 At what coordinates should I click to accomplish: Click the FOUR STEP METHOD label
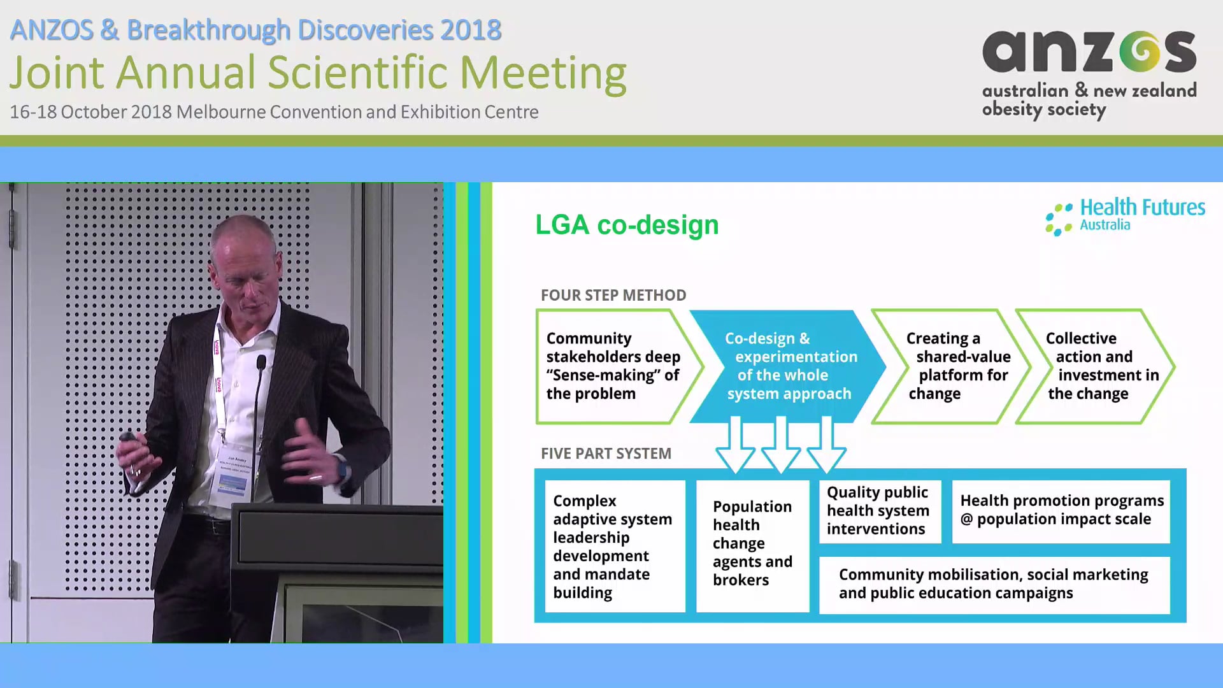click(613, 295)
